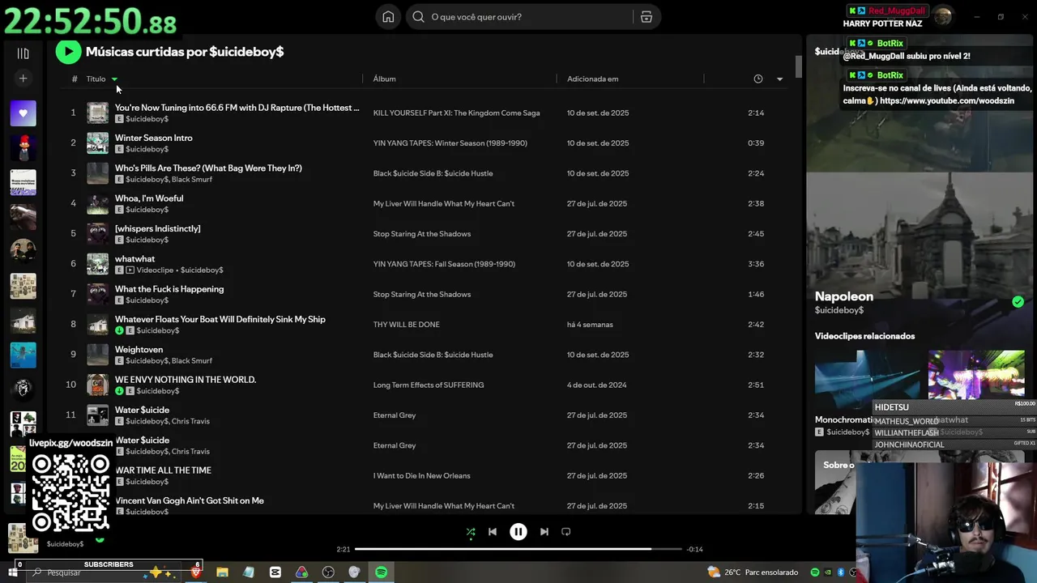Click the Spotify tray icon
Viewport: 1037px width, 583px height.
coord(815,572)
